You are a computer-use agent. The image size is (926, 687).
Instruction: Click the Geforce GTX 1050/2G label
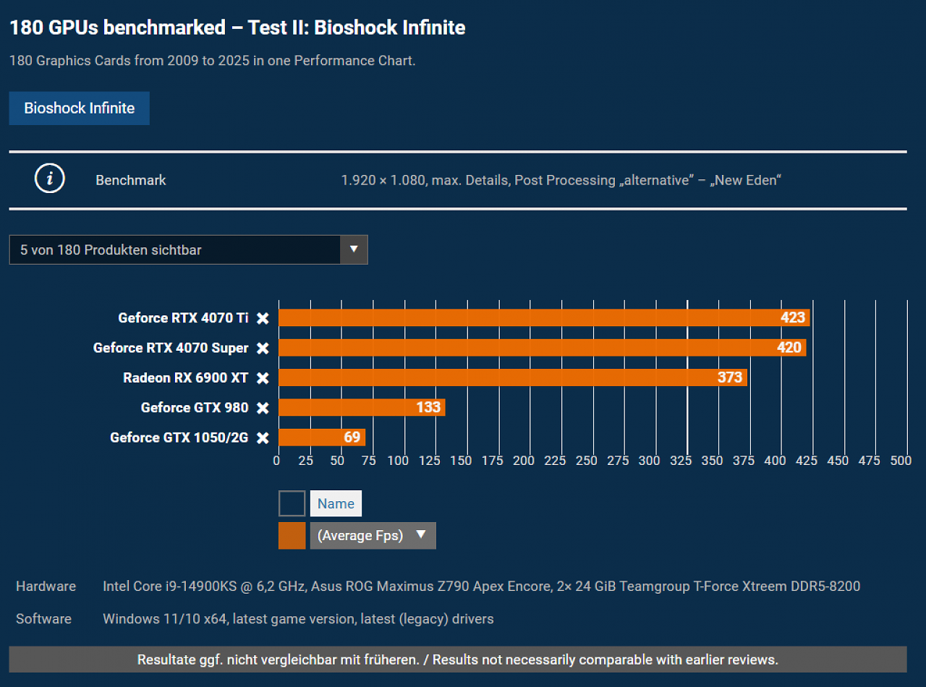(x=179, y=438)
